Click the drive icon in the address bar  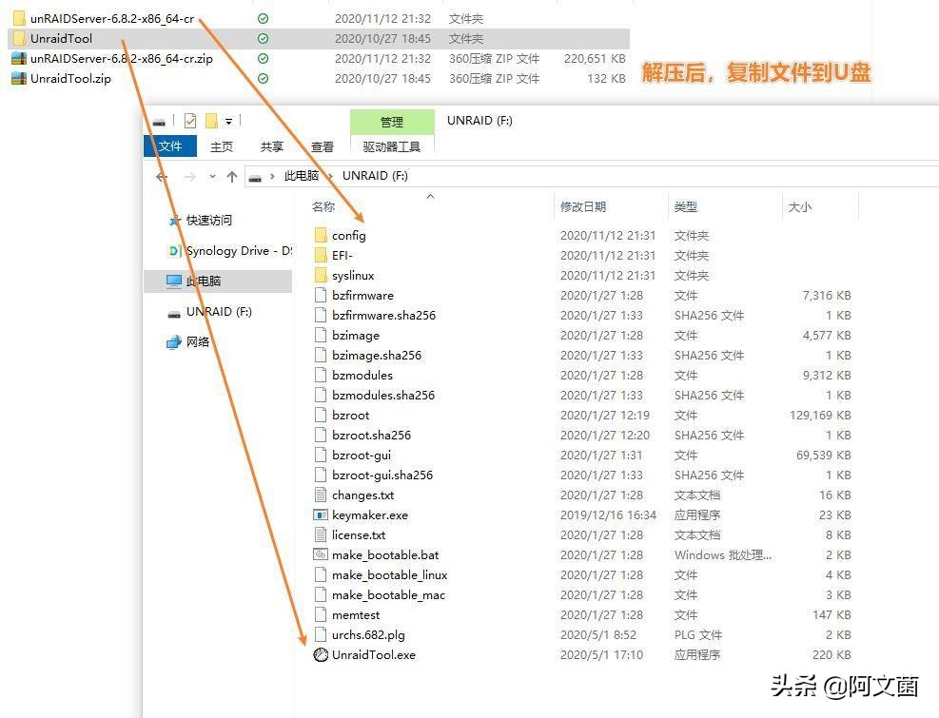(255, 175)
